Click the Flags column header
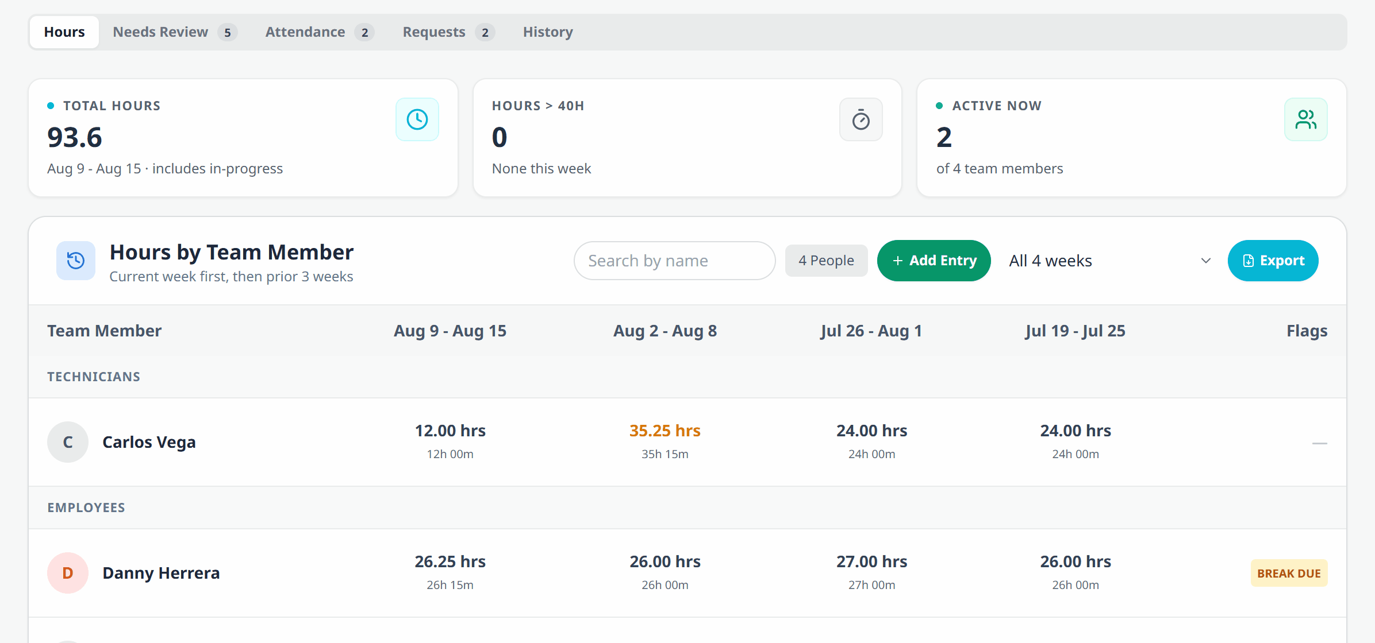 coord(1307,331)
